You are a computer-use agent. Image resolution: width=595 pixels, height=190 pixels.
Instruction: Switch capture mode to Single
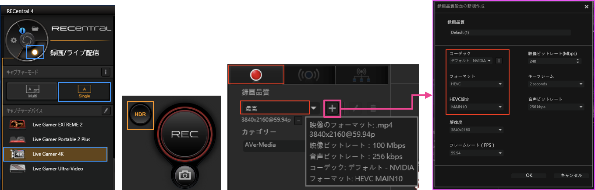click(x=84, y=91)
